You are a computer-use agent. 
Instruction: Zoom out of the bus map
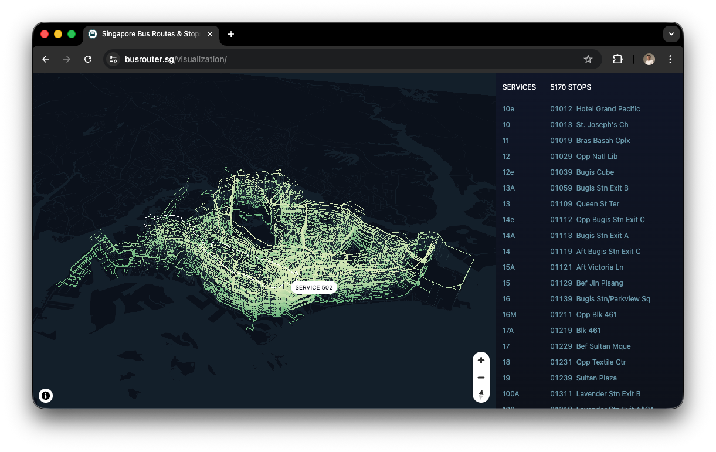[481, 378]
